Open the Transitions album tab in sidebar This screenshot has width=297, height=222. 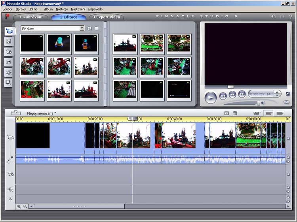click(9, 41)
